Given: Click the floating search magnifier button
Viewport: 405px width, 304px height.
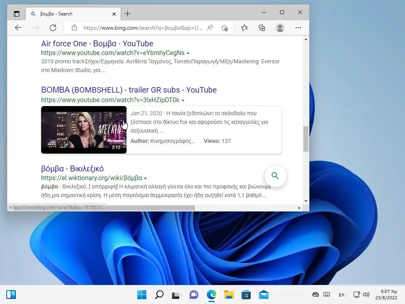Looking at the screenshot, I should point(275,176).
